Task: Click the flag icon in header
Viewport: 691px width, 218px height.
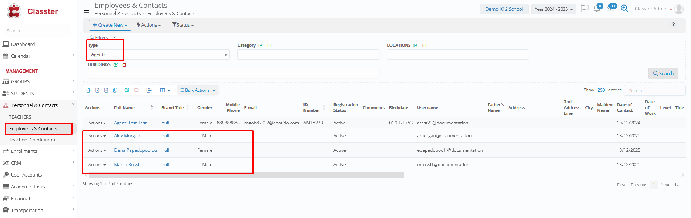Action: (x=585, y=9)
